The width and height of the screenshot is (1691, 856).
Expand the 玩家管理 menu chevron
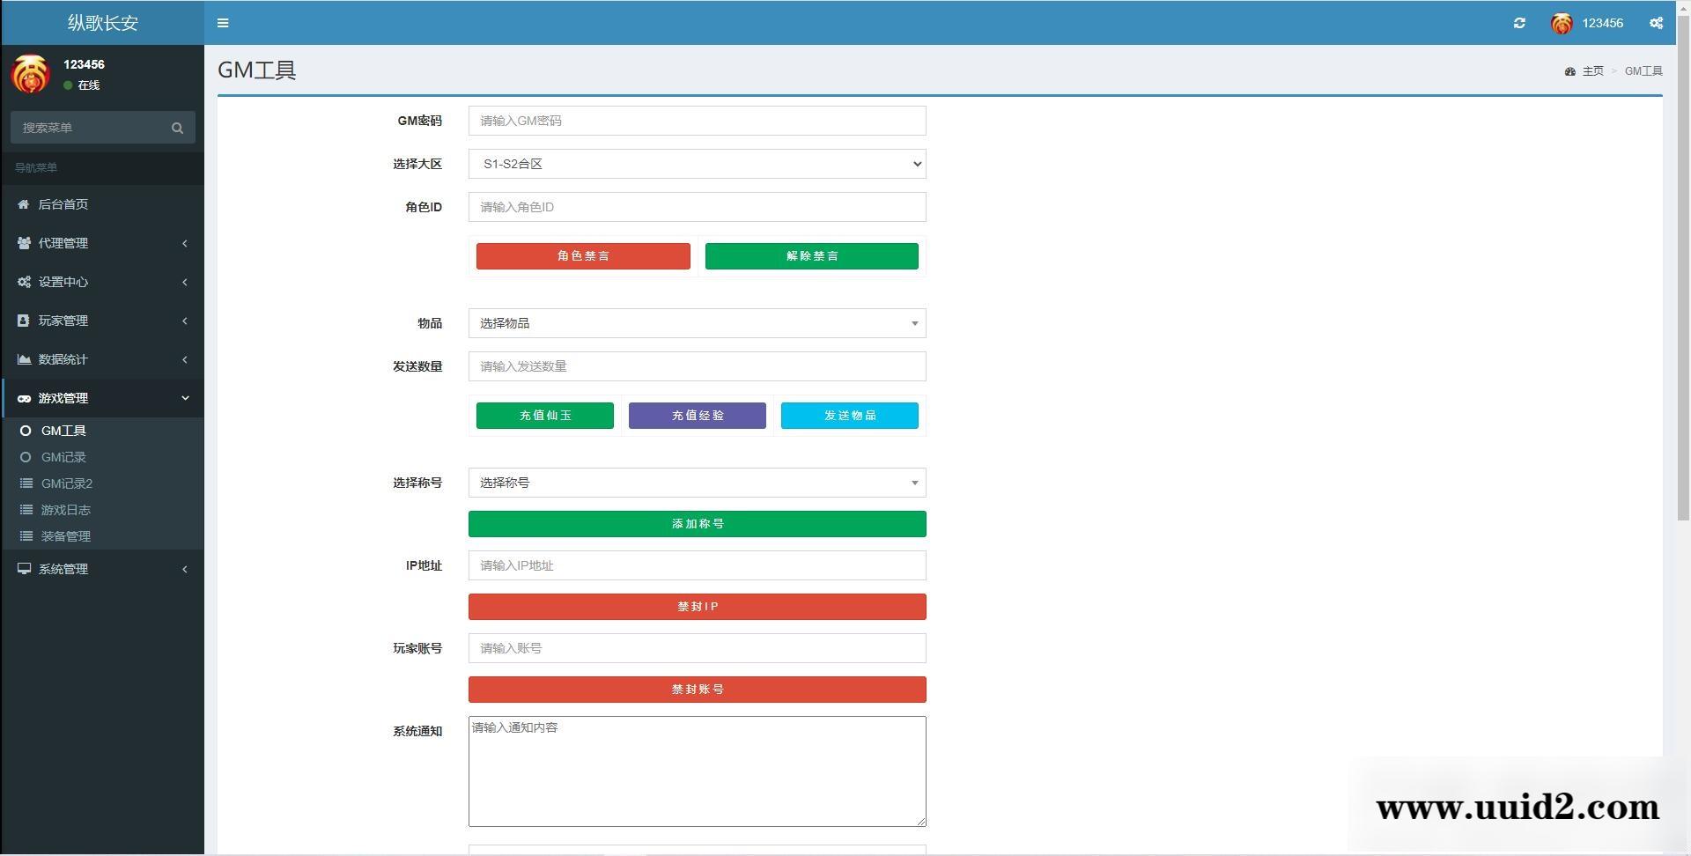[185, 321]
